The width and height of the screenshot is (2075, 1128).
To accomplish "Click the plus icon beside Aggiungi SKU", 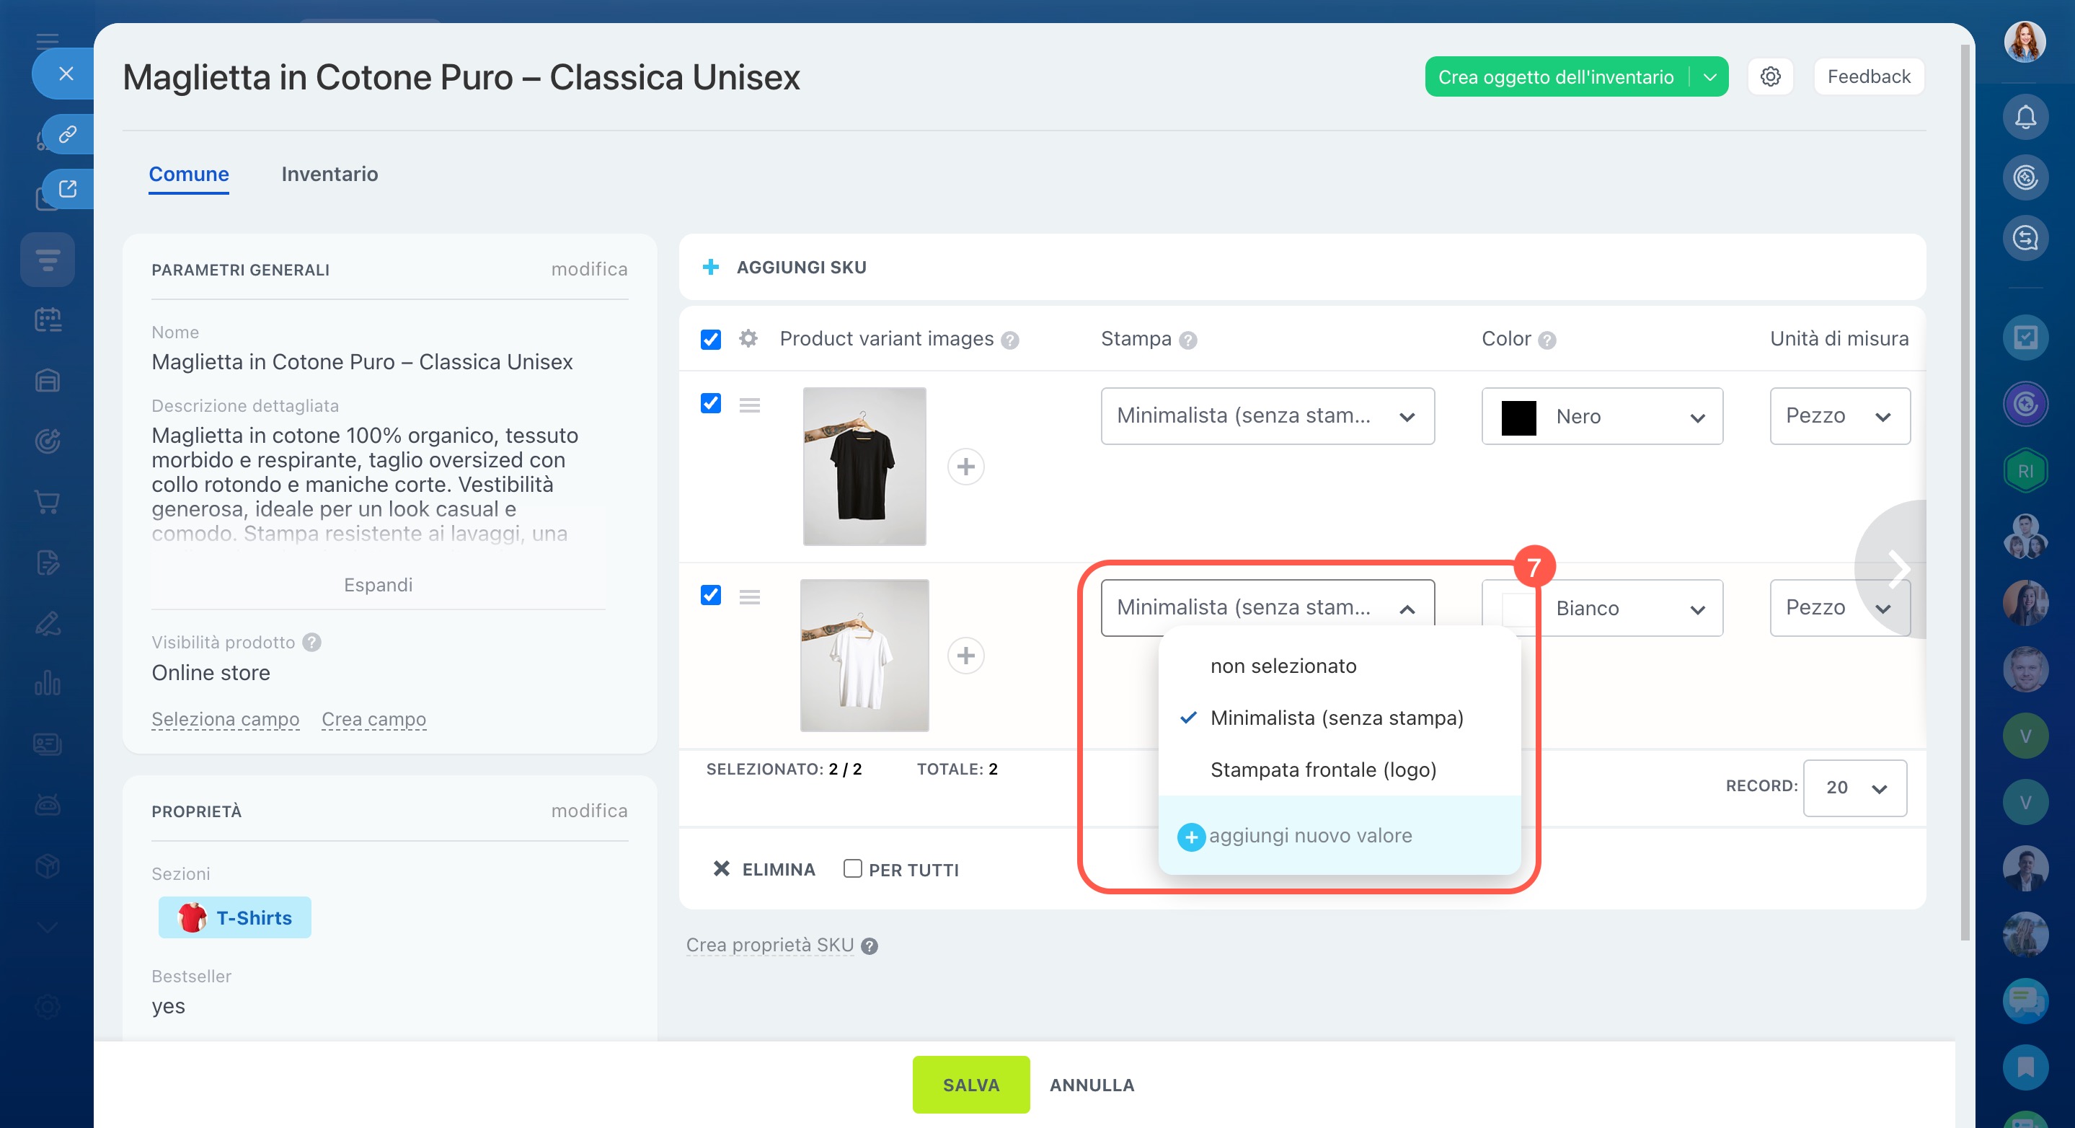I will tap(709, 267).
